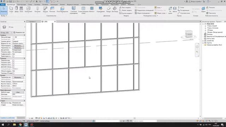
Task: Expand Семейства in project browser
Action: coord(203,41)
